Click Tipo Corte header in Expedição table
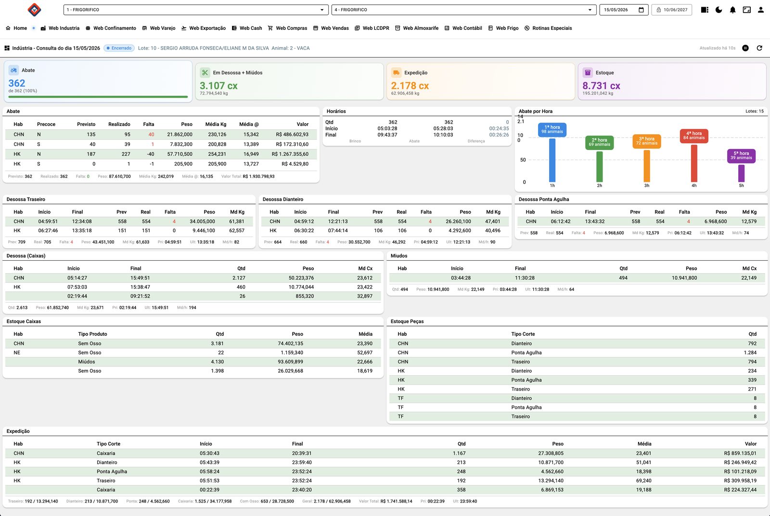The width and height of the screenshot is (770, 516). coord(108,444)
